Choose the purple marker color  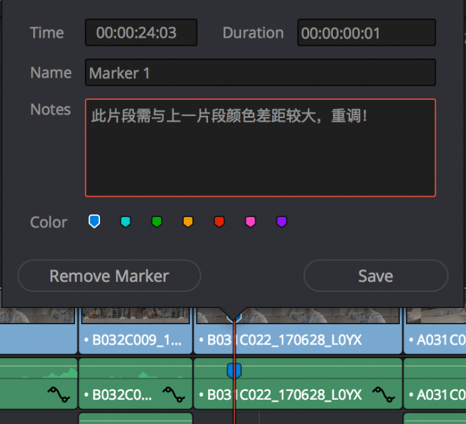point(282,222)
